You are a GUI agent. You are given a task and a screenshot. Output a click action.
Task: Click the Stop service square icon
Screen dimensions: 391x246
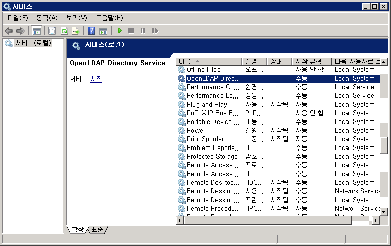click(131, 31)
